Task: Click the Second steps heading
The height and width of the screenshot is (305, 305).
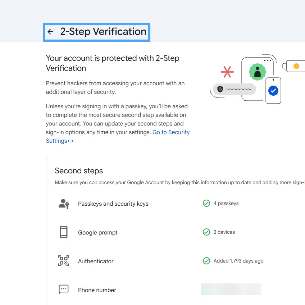Action: 79,171
